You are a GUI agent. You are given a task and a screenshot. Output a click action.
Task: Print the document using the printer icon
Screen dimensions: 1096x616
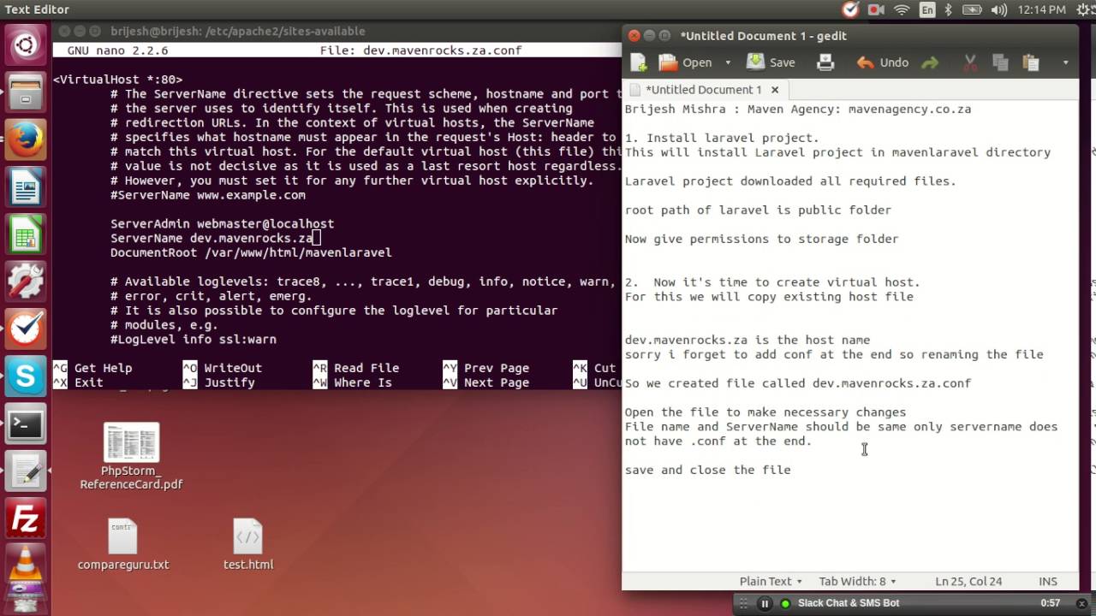pyautogui.click(x=825, y=62)
